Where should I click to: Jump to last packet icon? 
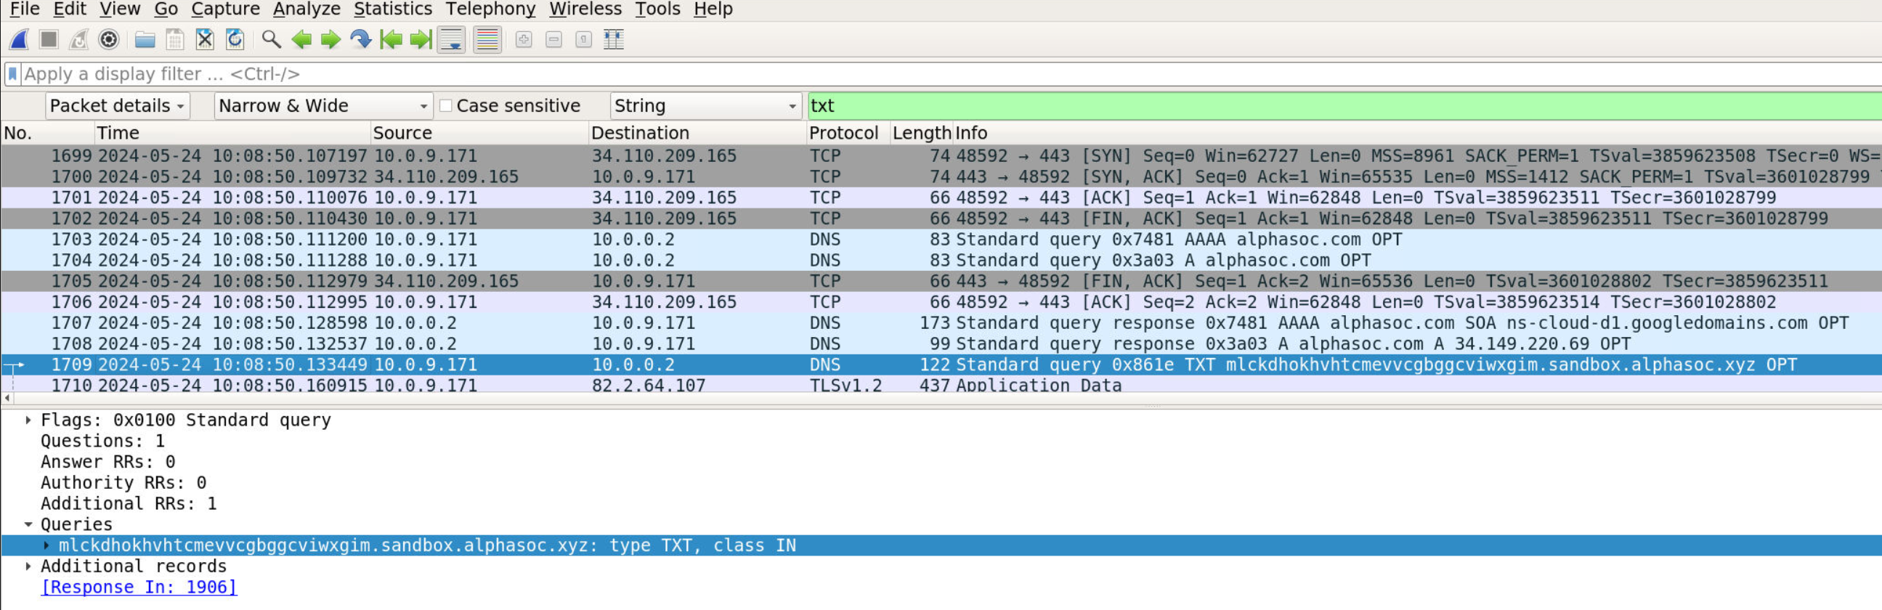pyautogui.click(x=421, y=39)
